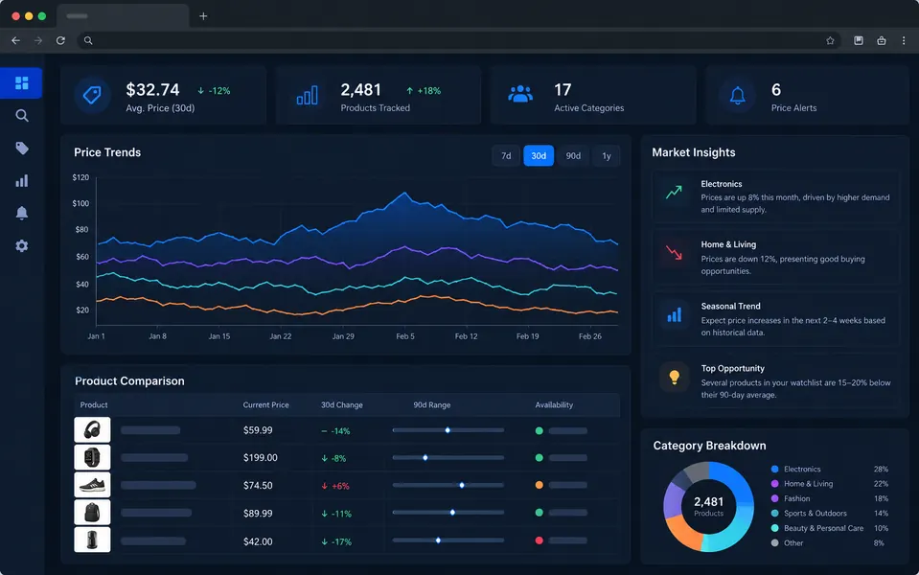919x575 pixels.
Task: Click the Electronics legend color dot
Action: (x=775, y=469)
